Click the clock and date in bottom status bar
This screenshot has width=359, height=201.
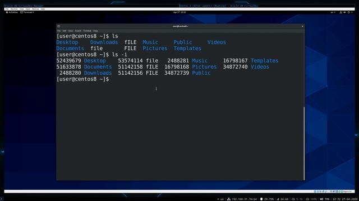[345, 199]
